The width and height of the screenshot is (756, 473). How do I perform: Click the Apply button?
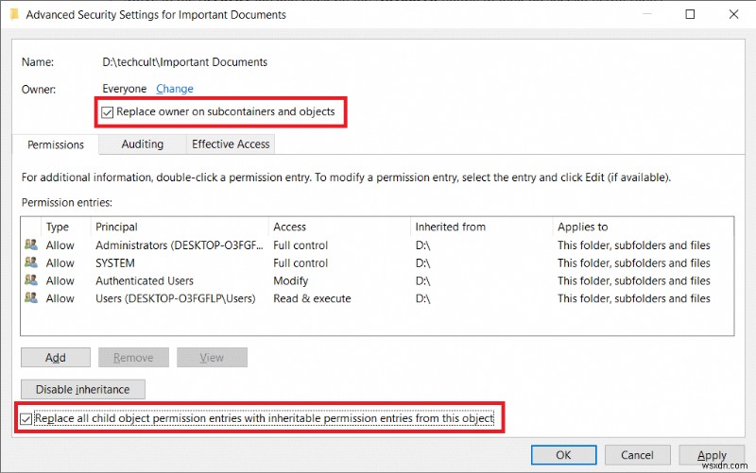coord(712,455)
